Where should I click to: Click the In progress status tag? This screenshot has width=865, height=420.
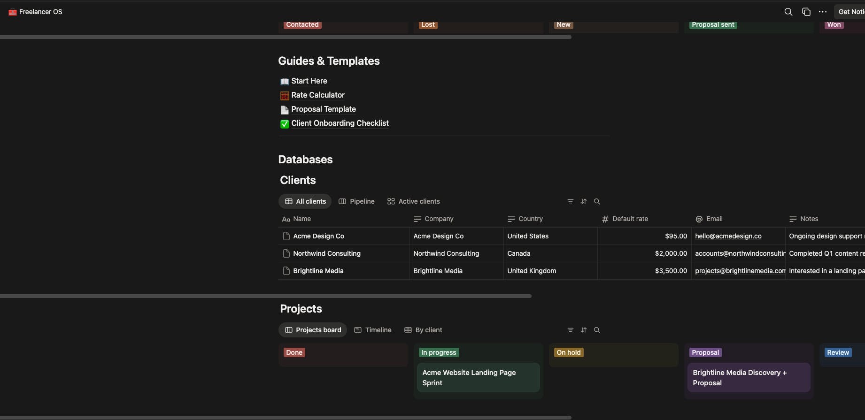pyautogui.click(x=439, y=352)
